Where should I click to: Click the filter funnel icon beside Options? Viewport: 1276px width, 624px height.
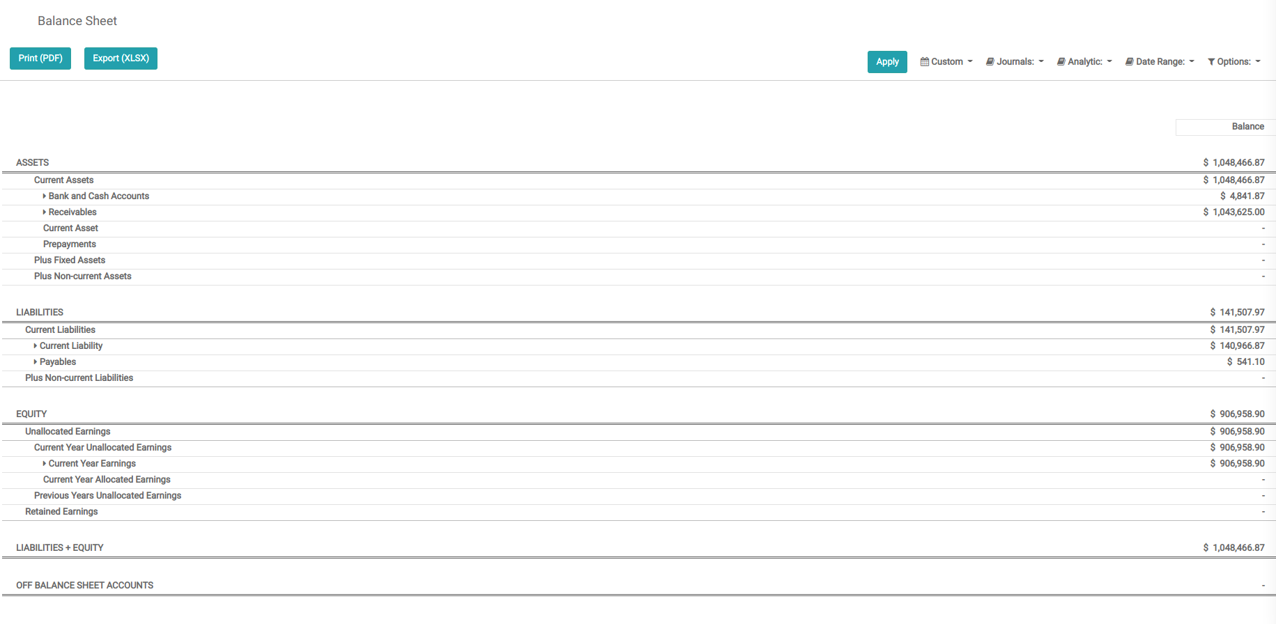click(x=1211, y=62)
